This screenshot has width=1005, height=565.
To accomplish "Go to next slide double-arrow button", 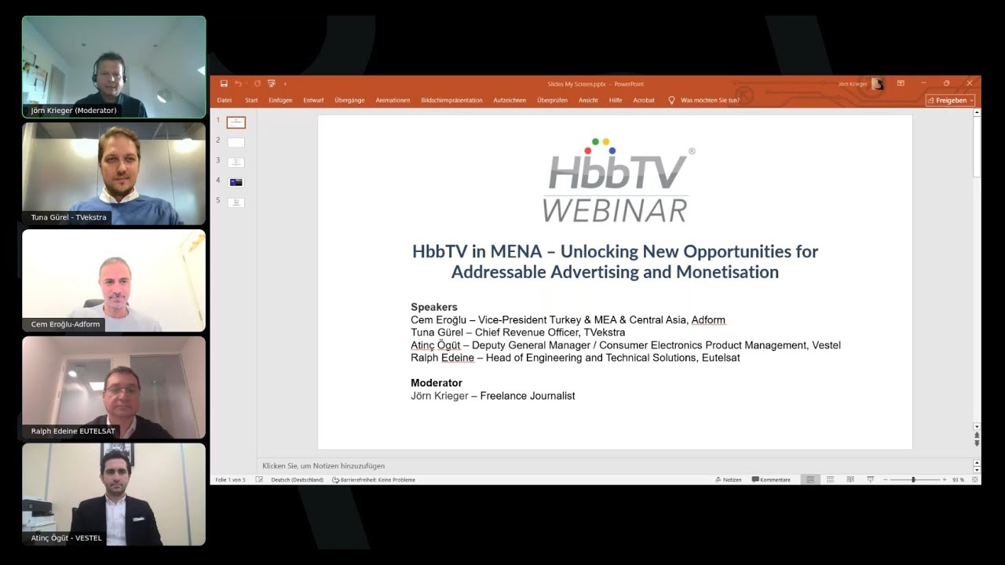I will (977, 443).
